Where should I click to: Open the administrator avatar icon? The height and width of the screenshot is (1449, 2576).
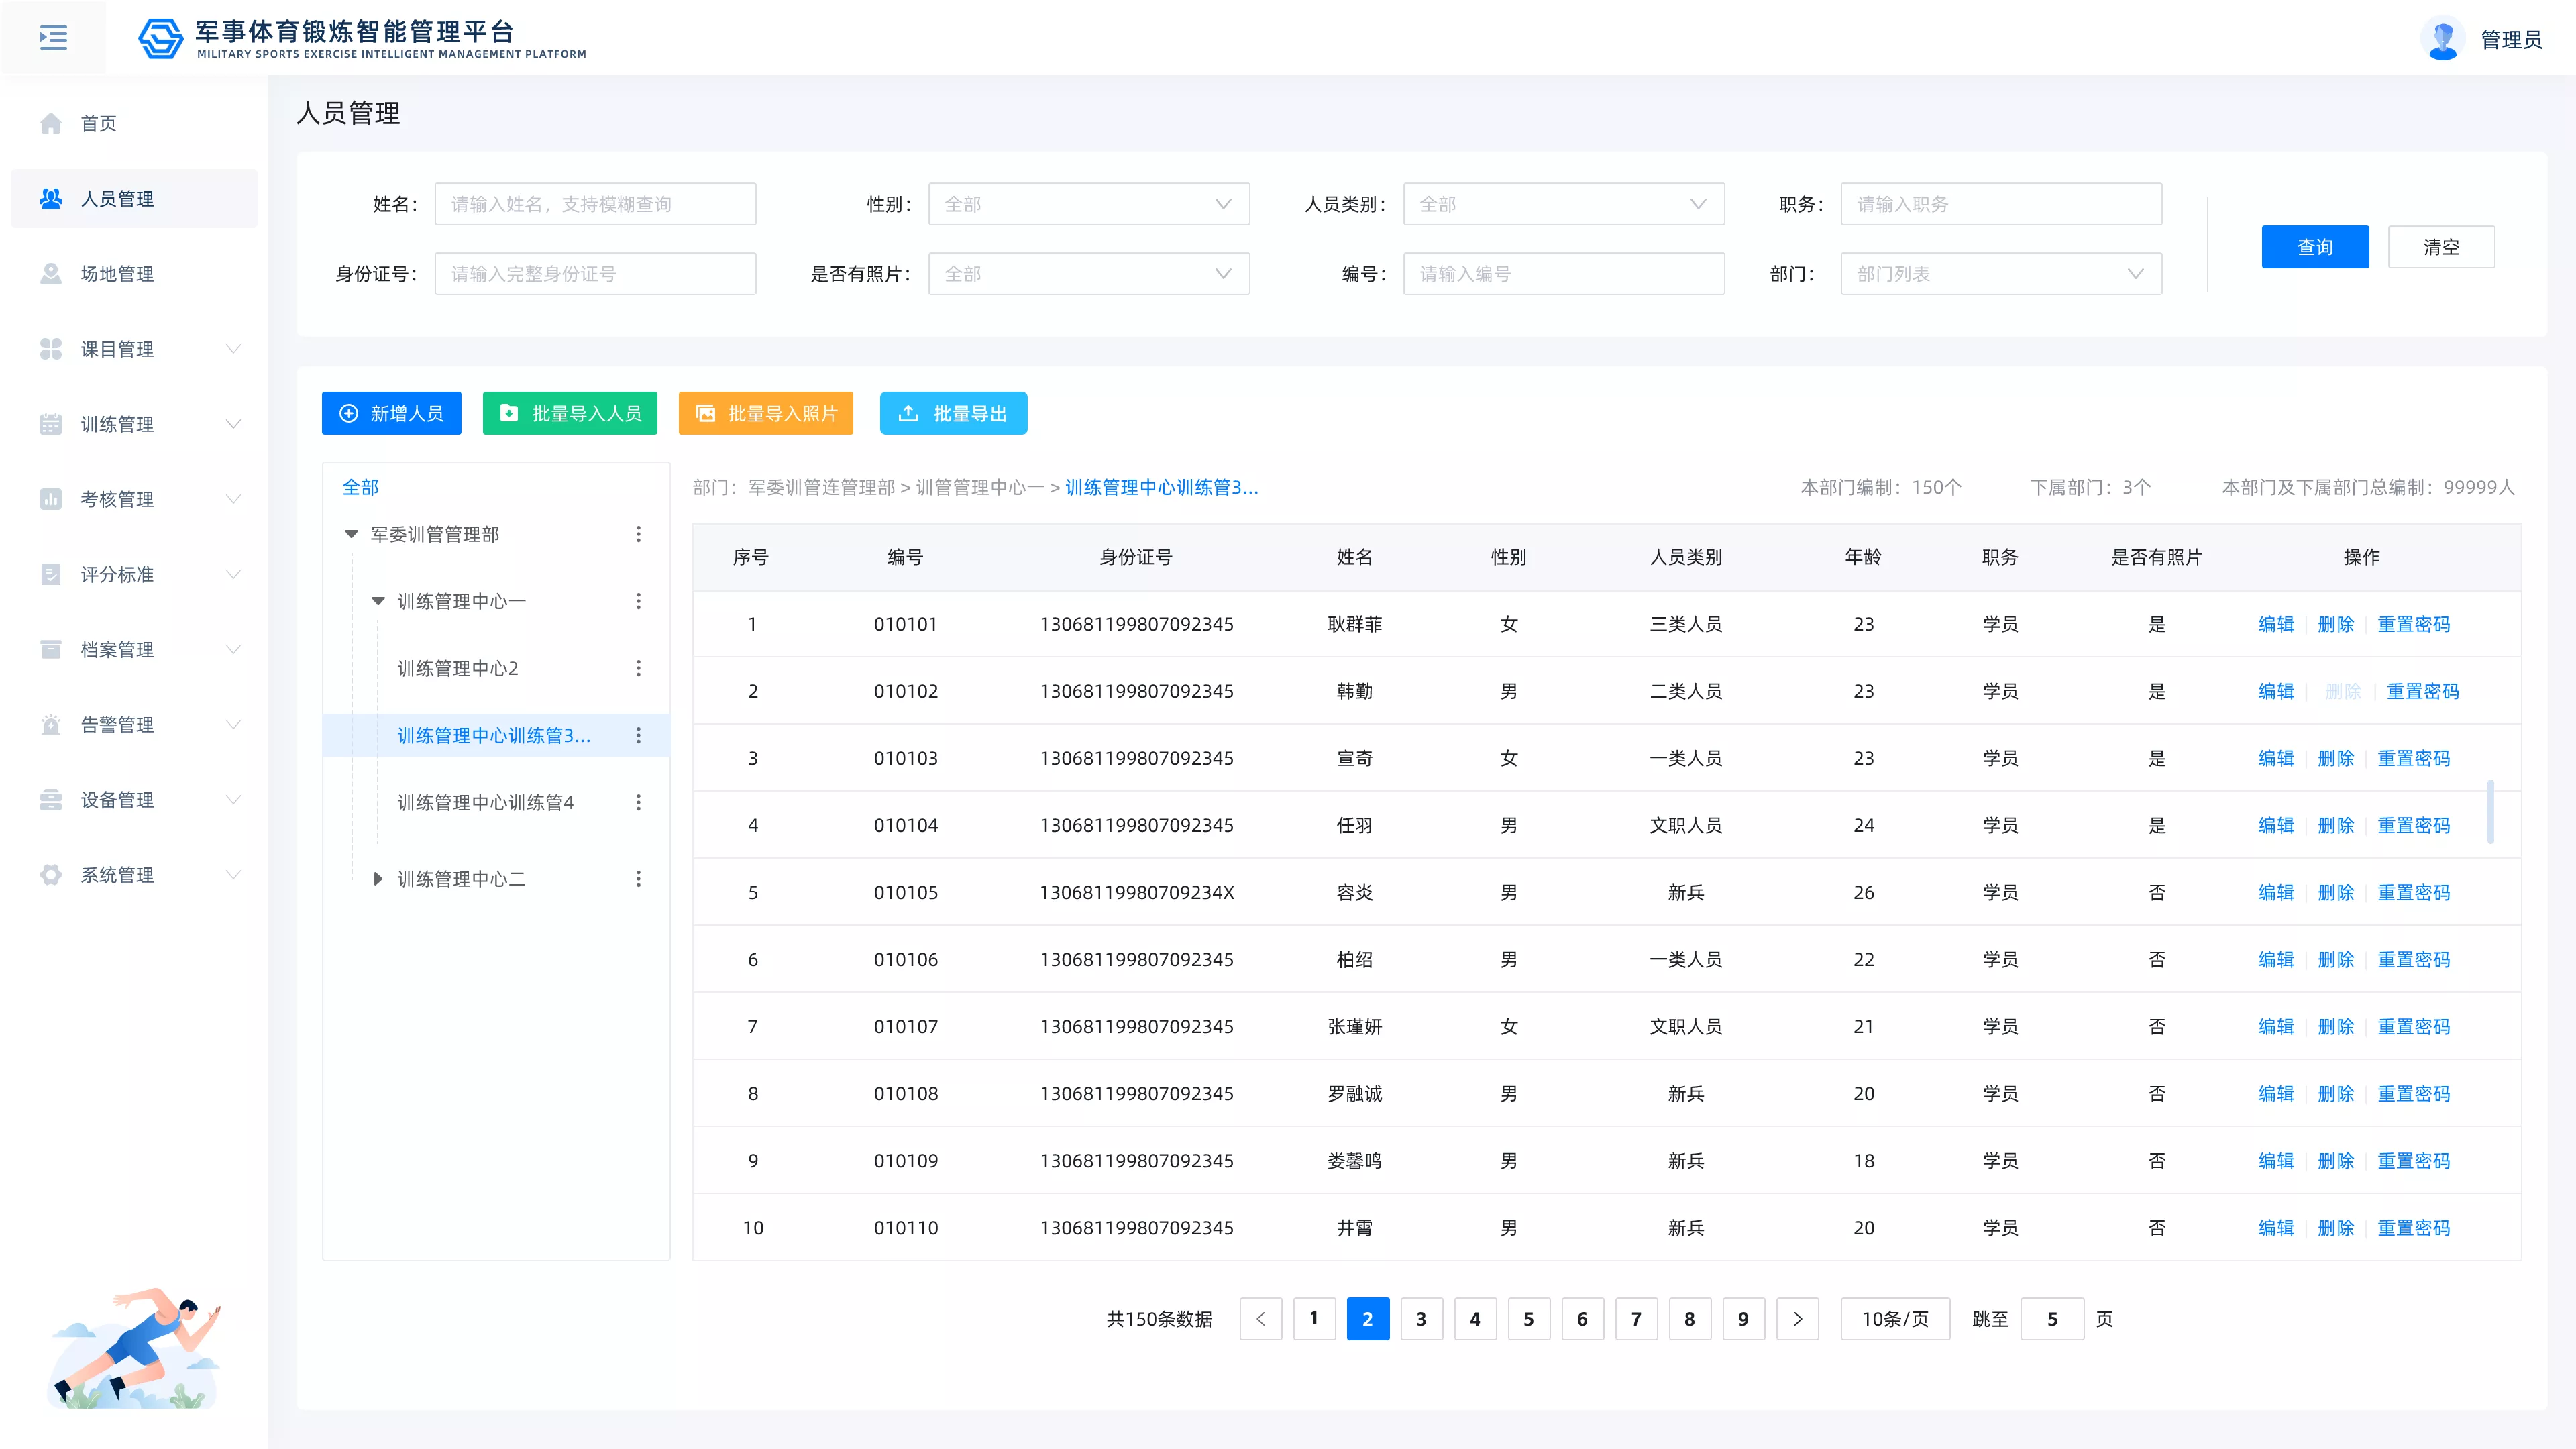2443,39
